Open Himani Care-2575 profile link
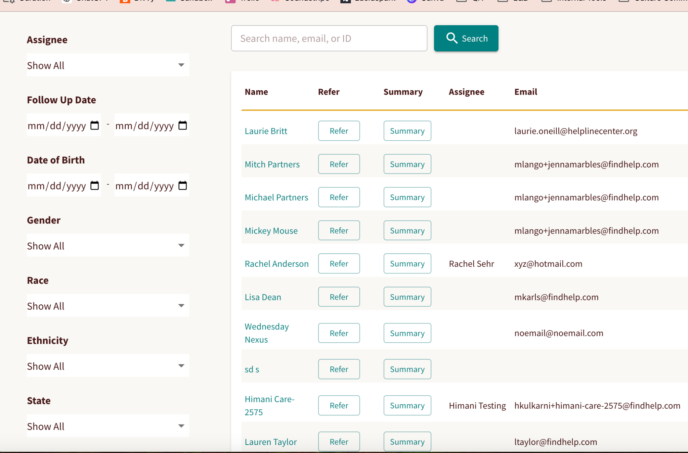The height and width of the screenshot is (453, 688). 269,405
